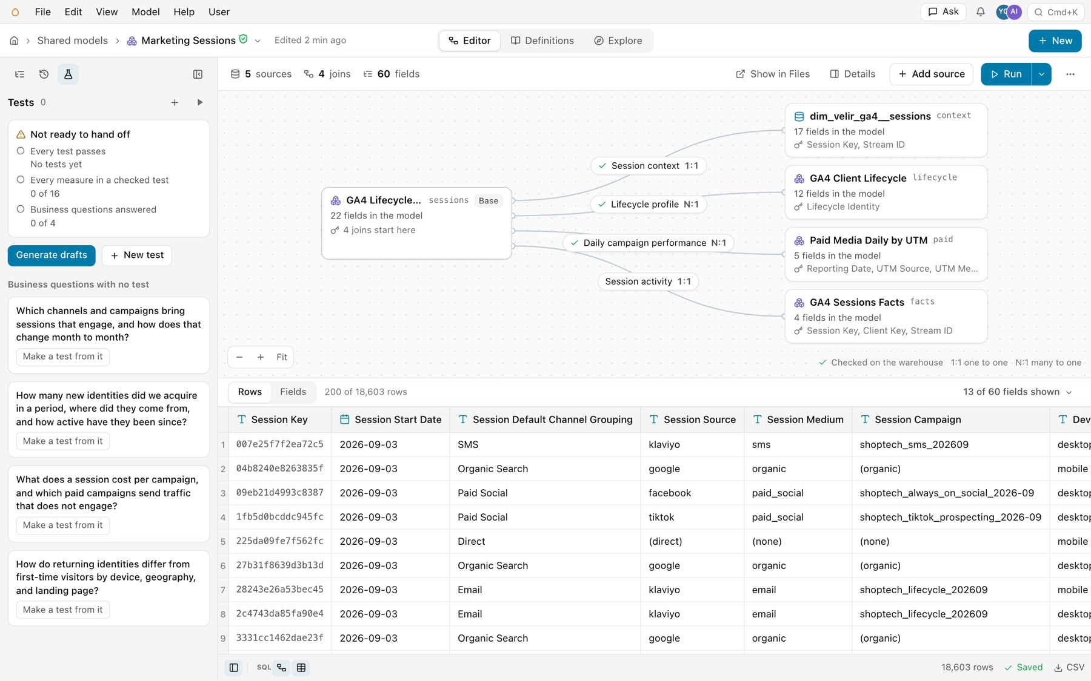Viewport: 1091px width, 681px height.
Task: Open the more options ellipsis menu
Action: coord(1070,74)
